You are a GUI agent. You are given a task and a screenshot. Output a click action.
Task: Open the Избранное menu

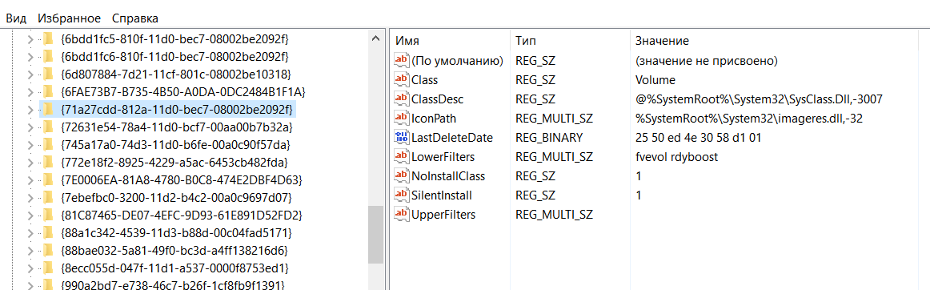coord(69,18)
